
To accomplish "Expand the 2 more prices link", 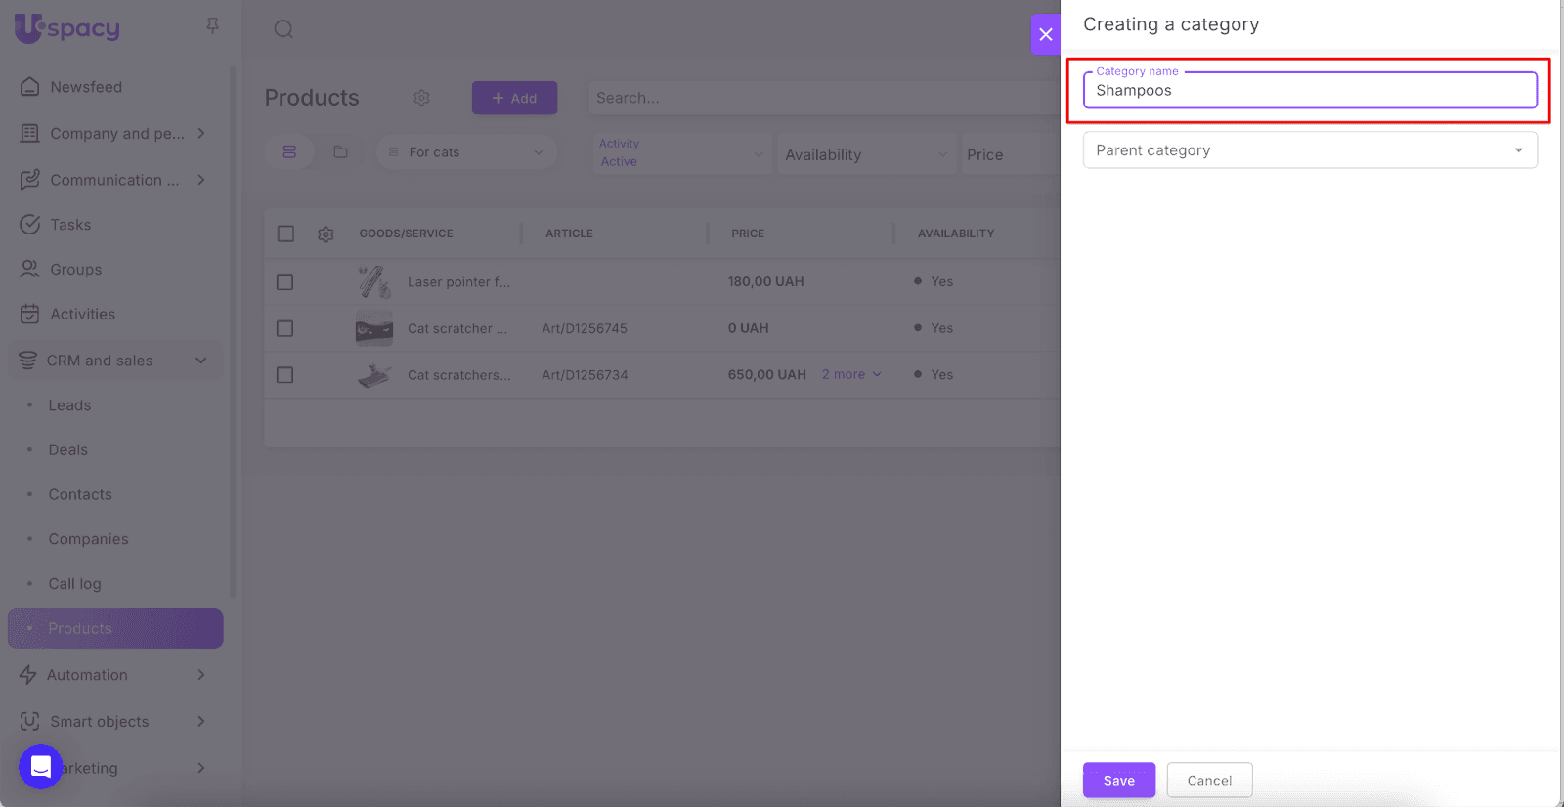I will point(851,375).
